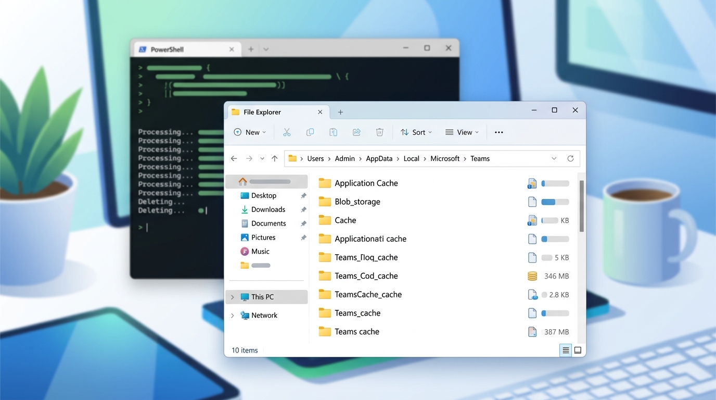The width and height of the screenshot is (716, 400).
Task: Open the New dropdown button
Action: coord(250,132)
